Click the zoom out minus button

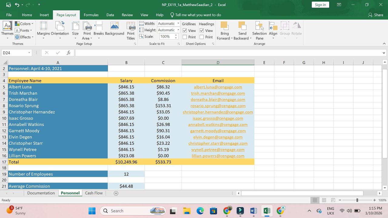[340, 200]
